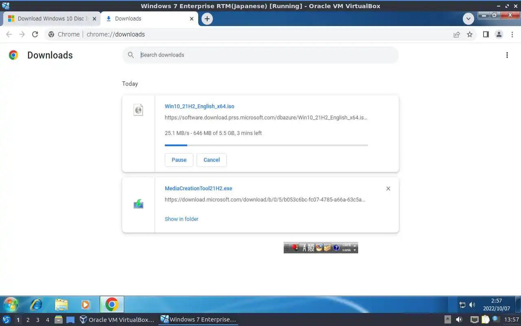
Task: Open Chrome tab search chevron
Action: click(x=468, y=19)
